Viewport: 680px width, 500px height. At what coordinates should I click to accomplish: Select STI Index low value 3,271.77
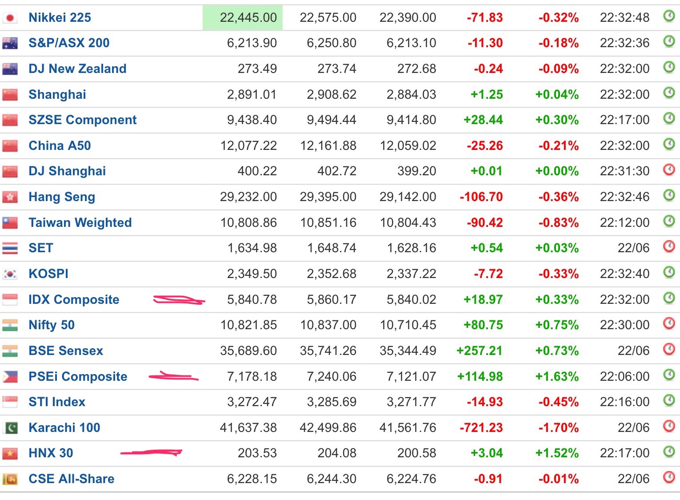412,402
